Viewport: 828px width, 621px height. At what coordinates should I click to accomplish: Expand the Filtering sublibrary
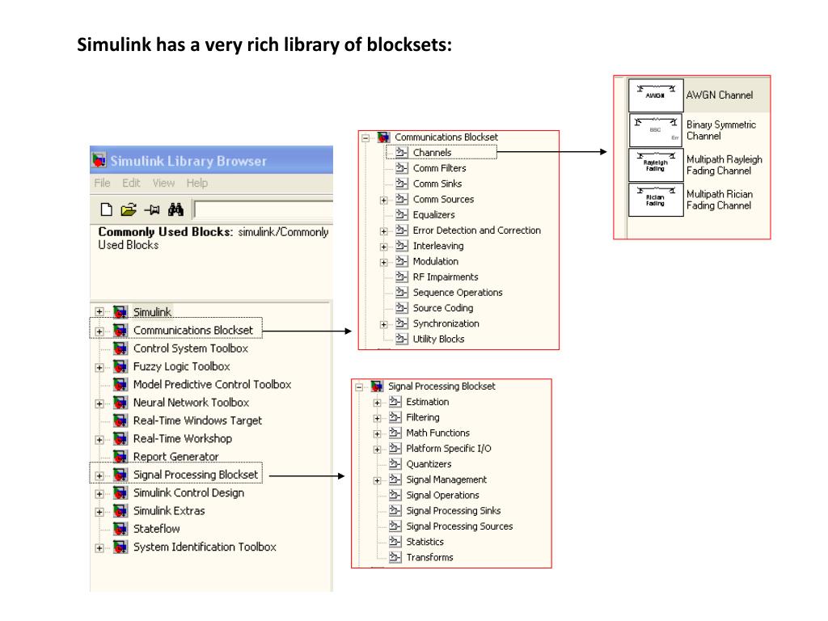click(x=377, y=419)
